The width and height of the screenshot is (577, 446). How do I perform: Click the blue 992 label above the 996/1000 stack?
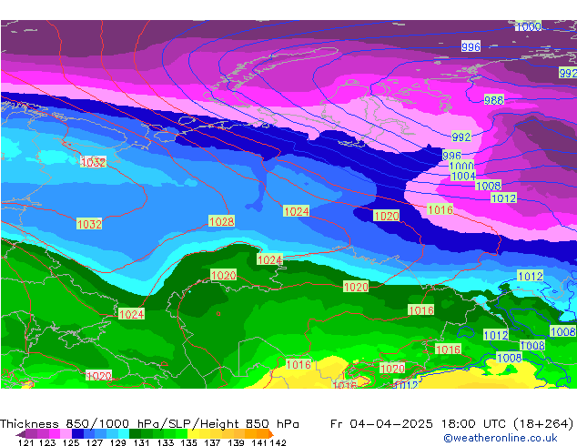(461, 137)
